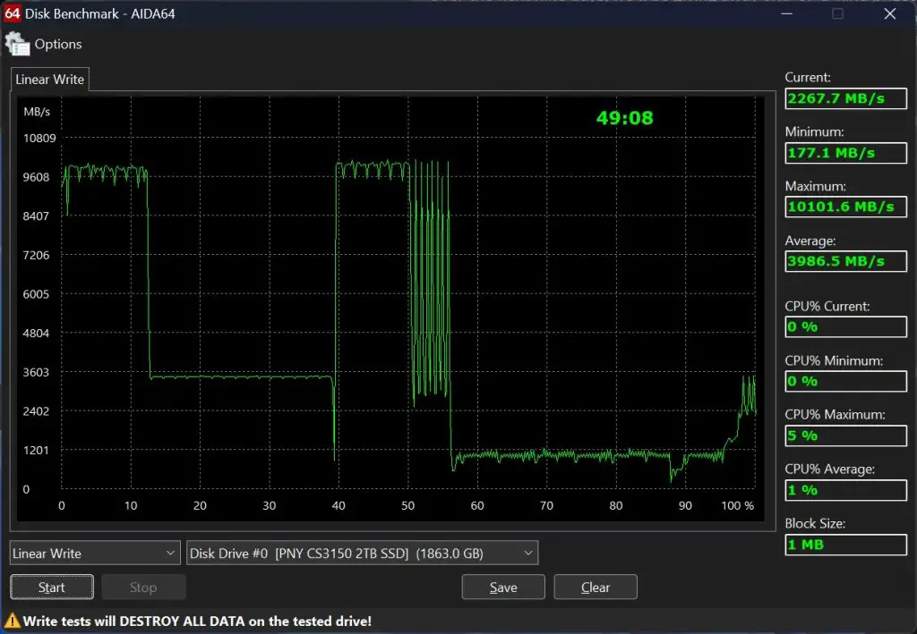Click the CPU% Maximum value 5 %
This screenshot has height=634, width=917.
[845, 435]
